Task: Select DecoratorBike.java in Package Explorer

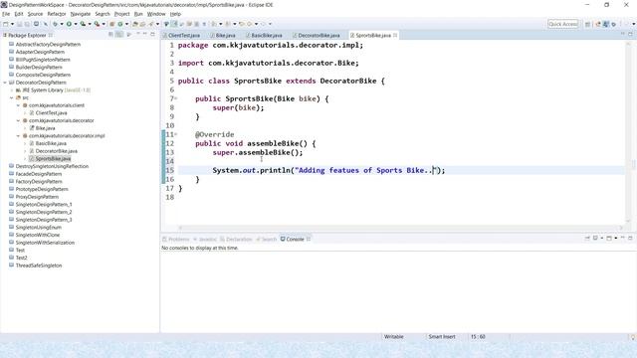Action: click(x=56, y=151)
